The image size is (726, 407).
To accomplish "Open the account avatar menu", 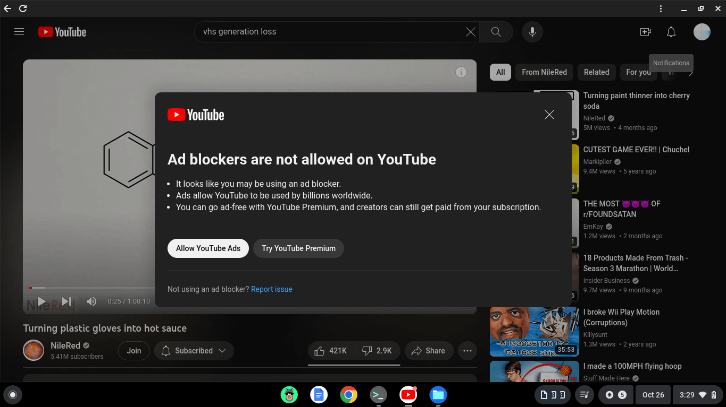I will point(702,32).
